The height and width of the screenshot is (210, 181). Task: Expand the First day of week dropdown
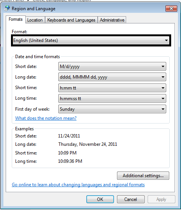coord(112,109)
